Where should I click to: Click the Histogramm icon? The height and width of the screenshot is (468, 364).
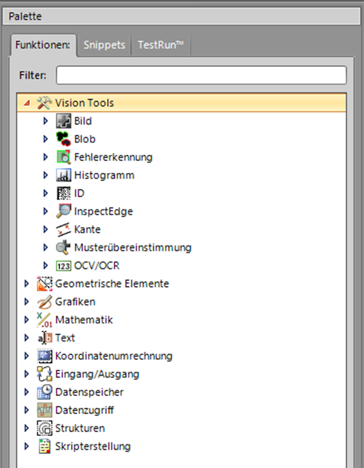click(x=63, y=175)
